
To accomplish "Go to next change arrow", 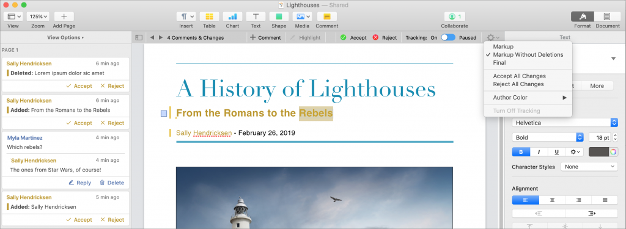I will tap(161, 37).
